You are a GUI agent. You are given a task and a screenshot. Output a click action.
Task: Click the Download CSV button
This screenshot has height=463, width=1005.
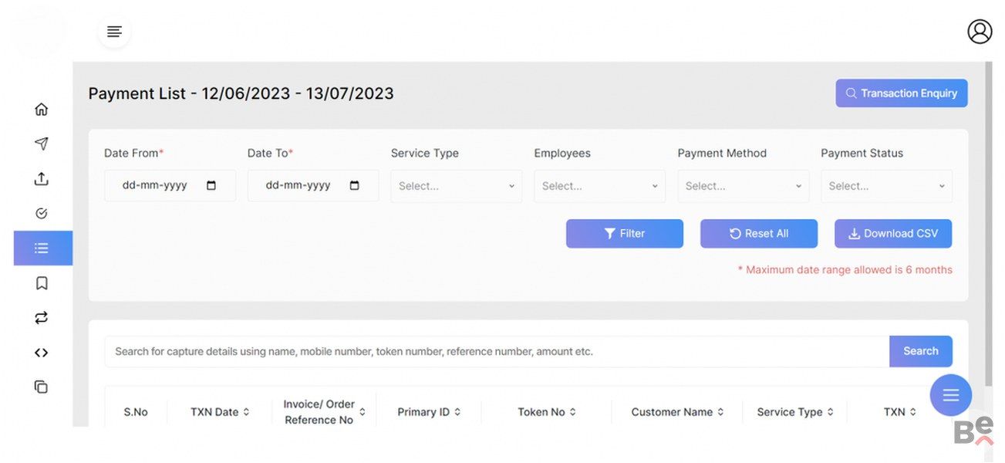pyautogui.click(x=892, y=234)
